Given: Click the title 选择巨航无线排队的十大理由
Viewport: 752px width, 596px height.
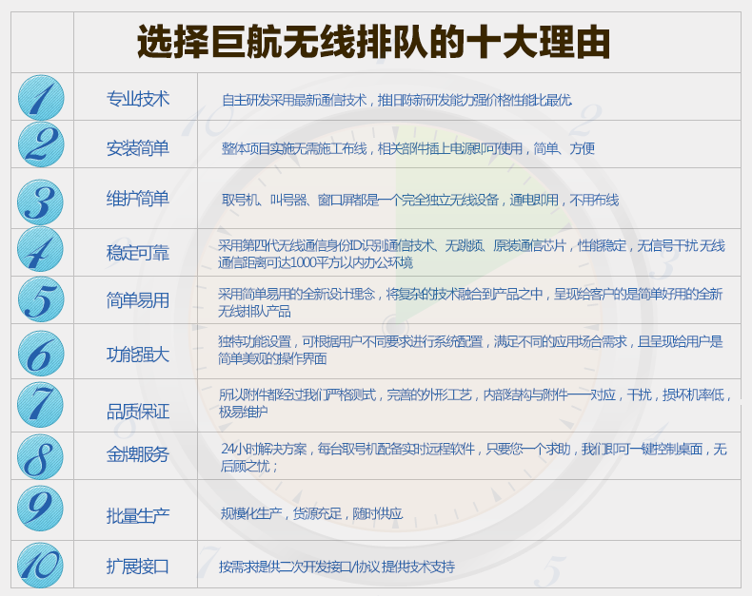Looking at the screenshot, I should pyautogui.click(x=373, y=43).
